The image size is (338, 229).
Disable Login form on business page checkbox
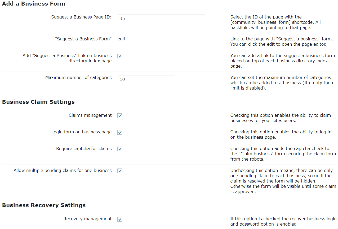(120, 132)
